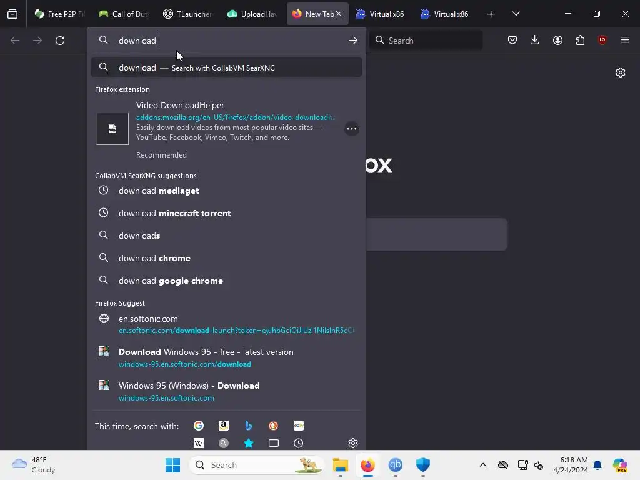The width and height of the screenshot is (640, 480).
Task: Choose suggestion downloads
Action: [x=226, y=236]
